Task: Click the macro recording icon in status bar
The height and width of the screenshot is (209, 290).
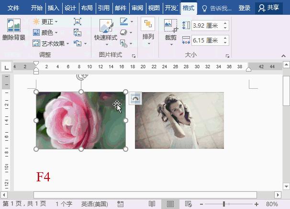Action: tap(120, 204)
